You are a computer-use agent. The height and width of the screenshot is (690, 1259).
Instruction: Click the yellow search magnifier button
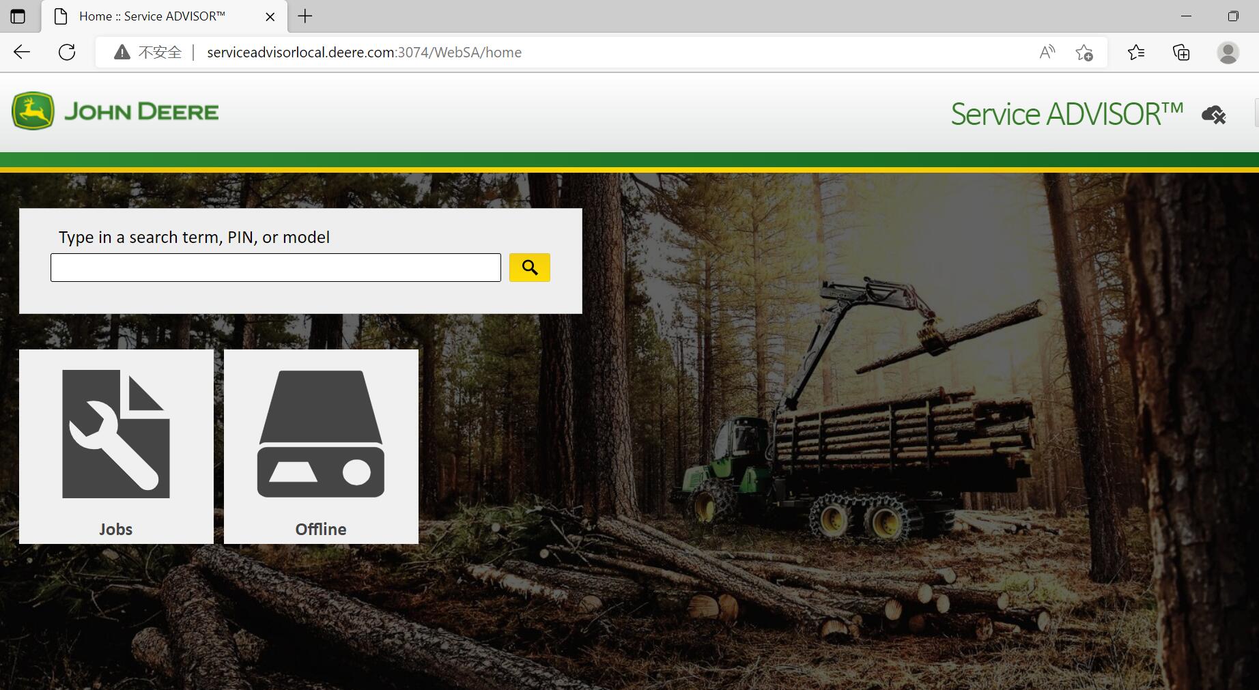pos(529,268)
